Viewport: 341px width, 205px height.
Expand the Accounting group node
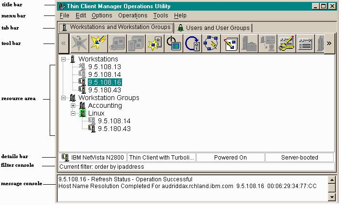(x=73, y=106)
